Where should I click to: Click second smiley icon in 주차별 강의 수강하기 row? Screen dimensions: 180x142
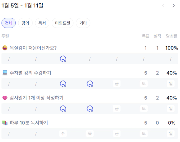[90, 84]
